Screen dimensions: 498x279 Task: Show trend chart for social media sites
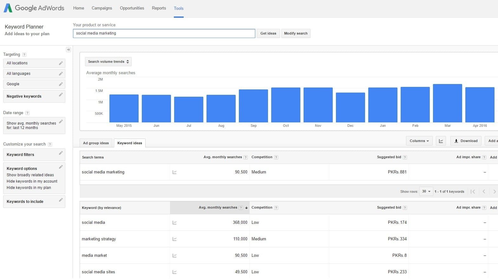[x=174, y=272]
